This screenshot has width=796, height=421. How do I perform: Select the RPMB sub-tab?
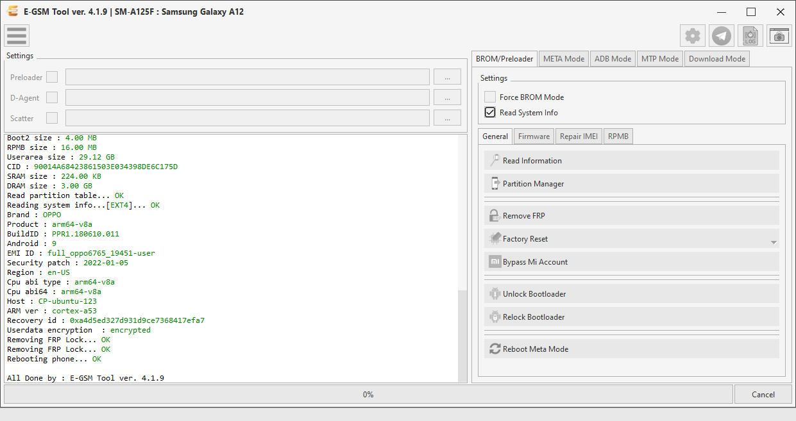click(618, 136)
